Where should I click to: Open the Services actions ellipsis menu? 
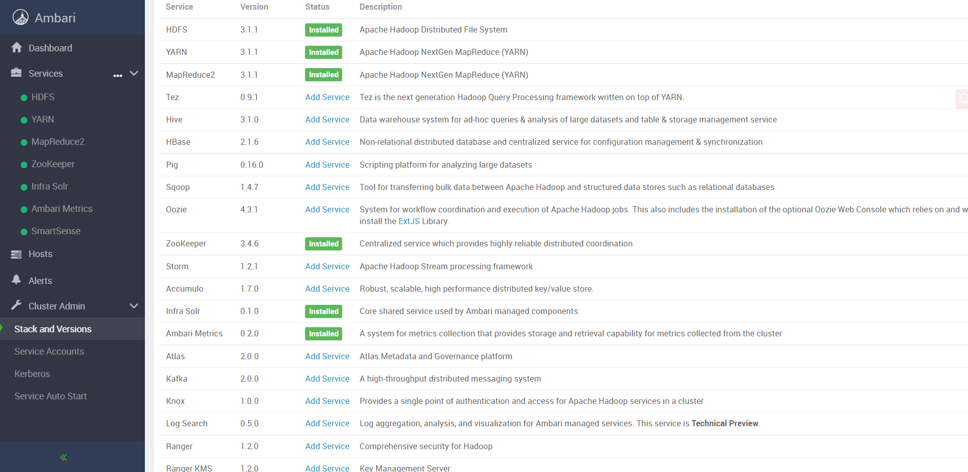[x=118, y=75]
